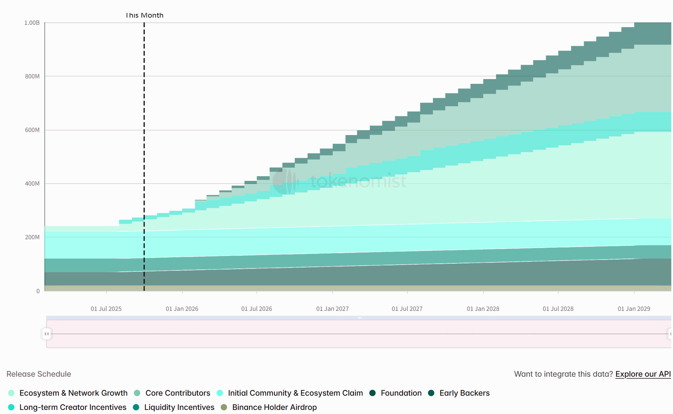This screenshot has width=673, height=414.
Task: Toggle the Core Contributors series visibility
Action: 177,393
